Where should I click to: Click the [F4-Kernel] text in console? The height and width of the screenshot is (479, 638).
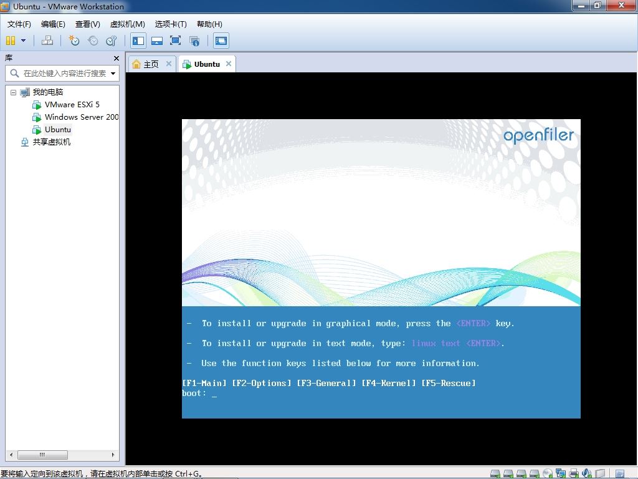pyautogui.click(x=389, y=384)
